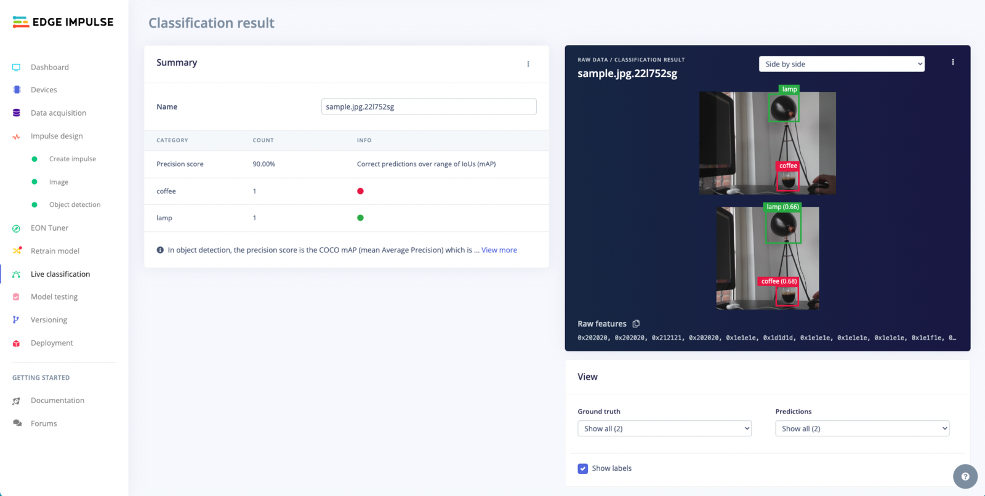Click the info icon beside precision score note
This screenshot has width=985, height=496.
(x=160, y=250)
